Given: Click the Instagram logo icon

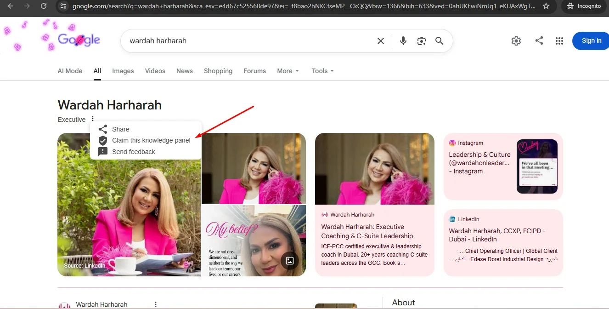Looking at the screenshot, I should point(452,143).
